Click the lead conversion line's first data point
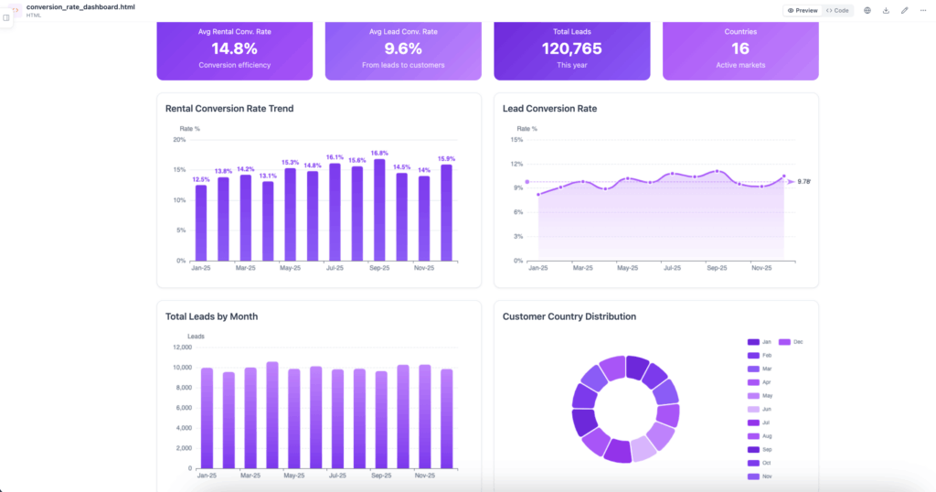The image size is (936, 492). click(x=538, y=194)
